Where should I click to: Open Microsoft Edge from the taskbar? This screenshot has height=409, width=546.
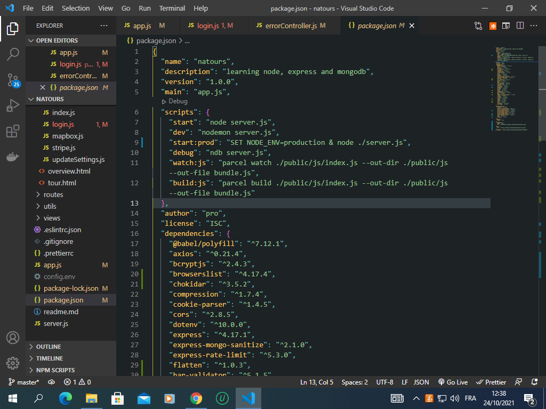click(66, 398)
